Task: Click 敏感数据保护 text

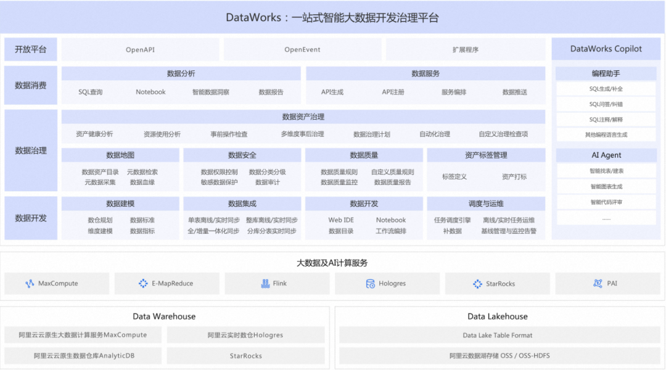Action: (219, 183)
